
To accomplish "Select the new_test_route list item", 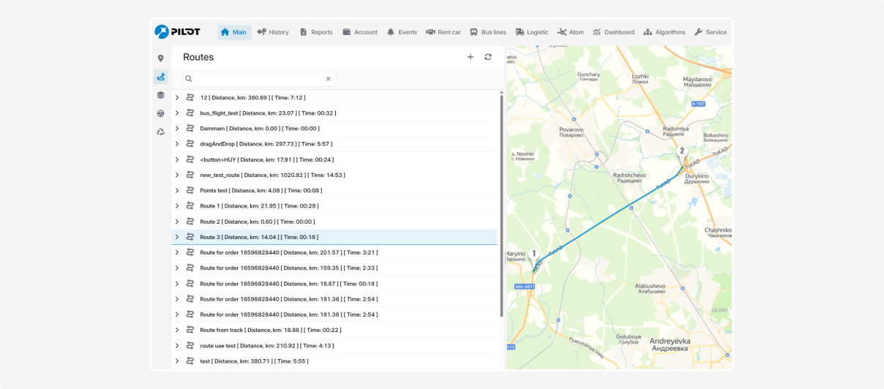I will click(x=272, y=175).
